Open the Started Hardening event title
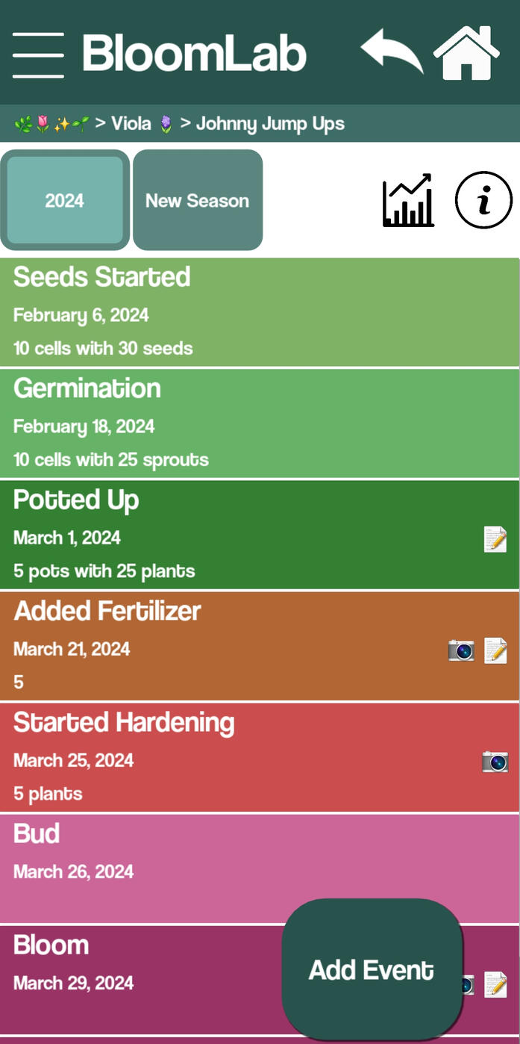520x1044 pixels. tap(124, 722)
